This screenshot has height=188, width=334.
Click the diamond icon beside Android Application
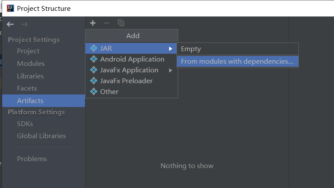pyautogui.click(x=93, y=59)
